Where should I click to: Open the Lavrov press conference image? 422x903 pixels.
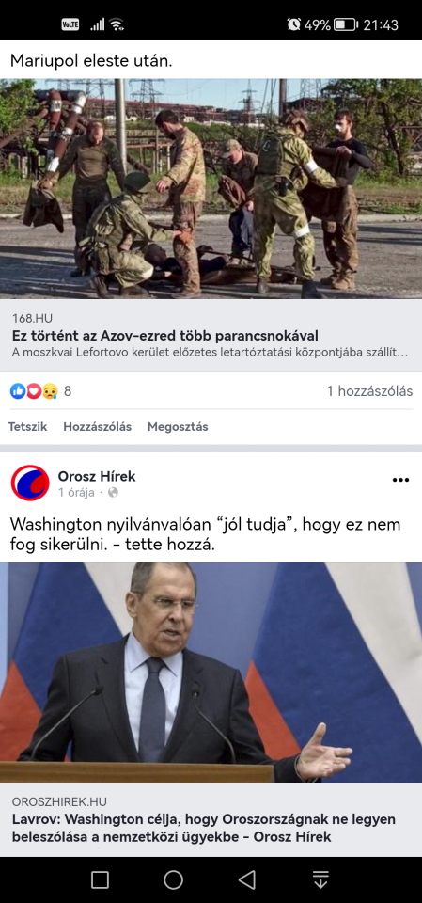click(x=211, y=672)
